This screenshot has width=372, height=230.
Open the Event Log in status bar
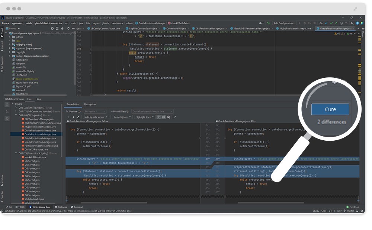[353, 207]
